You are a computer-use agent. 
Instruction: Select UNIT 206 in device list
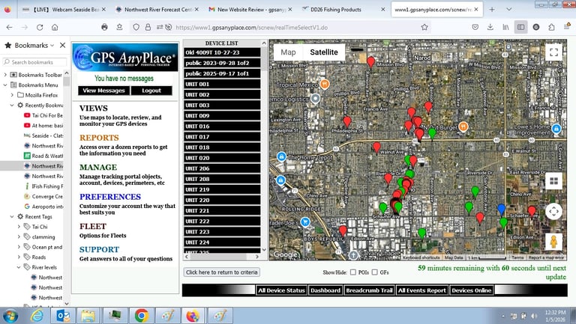pos(222,168)
